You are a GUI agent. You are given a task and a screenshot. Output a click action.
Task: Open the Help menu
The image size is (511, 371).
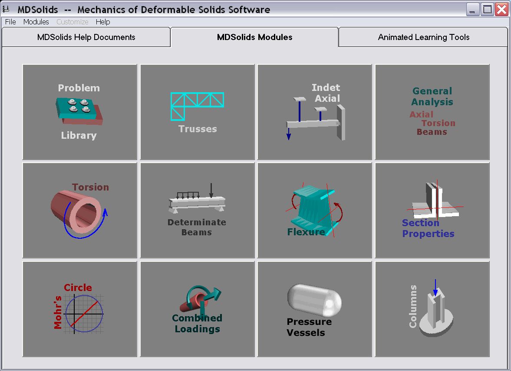pos(102,22)
